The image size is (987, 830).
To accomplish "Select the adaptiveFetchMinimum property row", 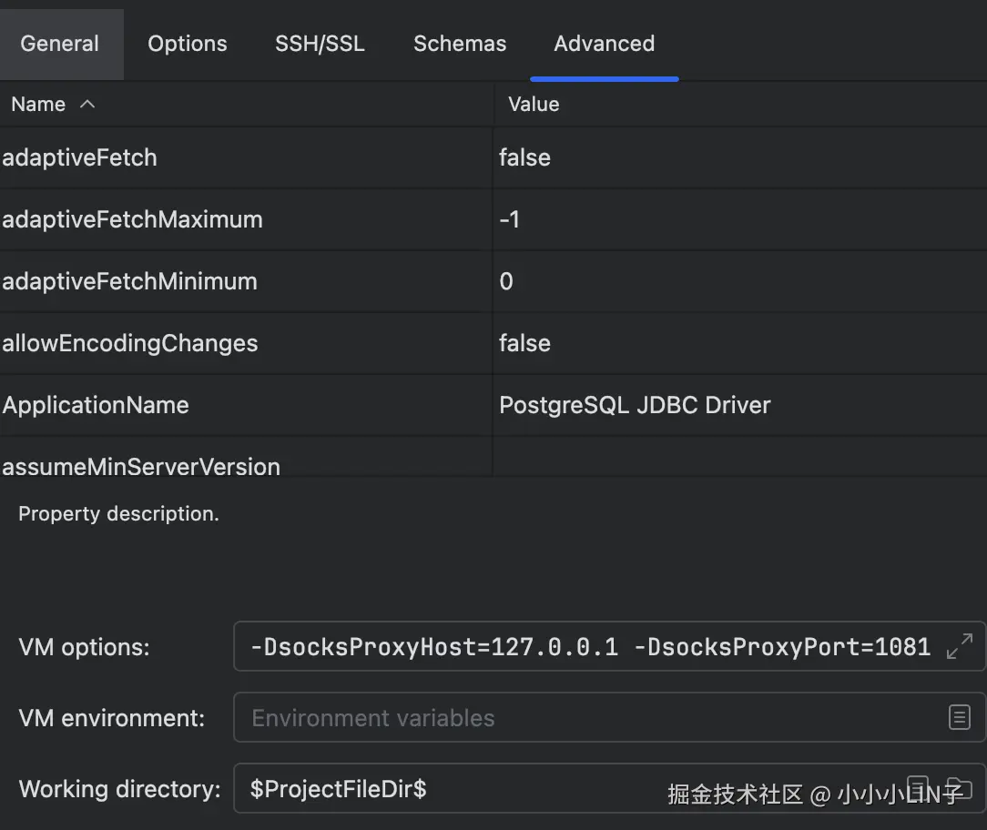I will click(x=129, y=282).
